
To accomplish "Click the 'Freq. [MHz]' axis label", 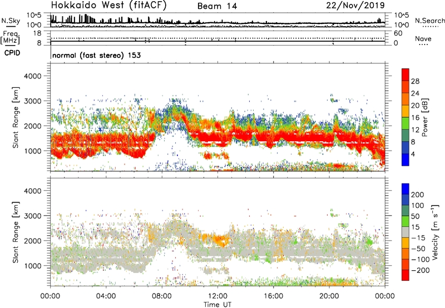I will click(11, 37).
